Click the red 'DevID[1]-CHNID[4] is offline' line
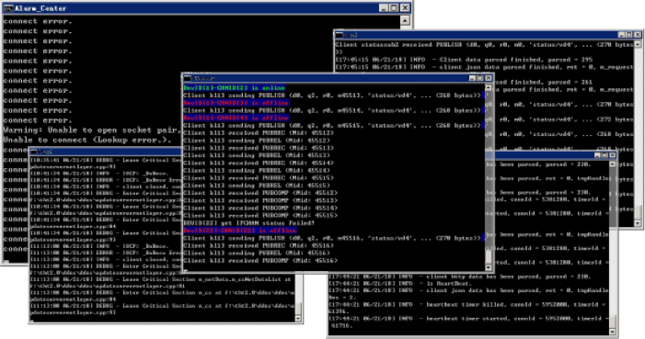Viewport: 645px width, 339px height. click(x=236, y=118)
